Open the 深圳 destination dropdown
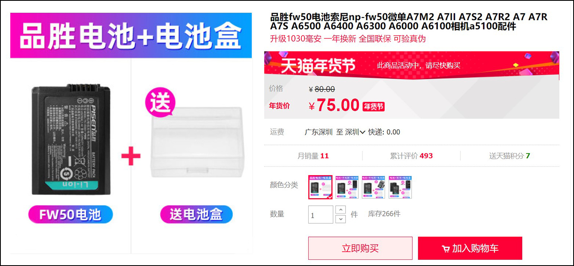574x266 pixels. (x=355, y=132)
